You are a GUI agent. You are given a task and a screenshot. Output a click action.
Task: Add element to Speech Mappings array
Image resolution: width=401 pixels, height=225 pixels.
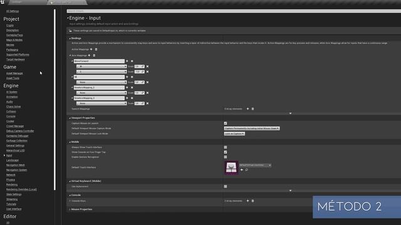[x=247, y=109]
